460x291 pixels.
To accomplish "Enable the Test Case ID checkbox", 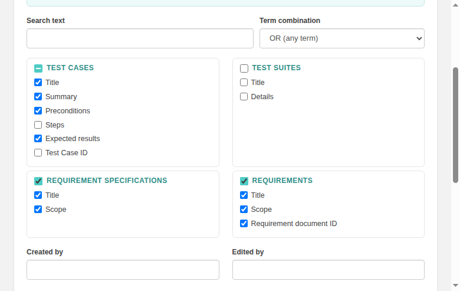I will (38, 152).
